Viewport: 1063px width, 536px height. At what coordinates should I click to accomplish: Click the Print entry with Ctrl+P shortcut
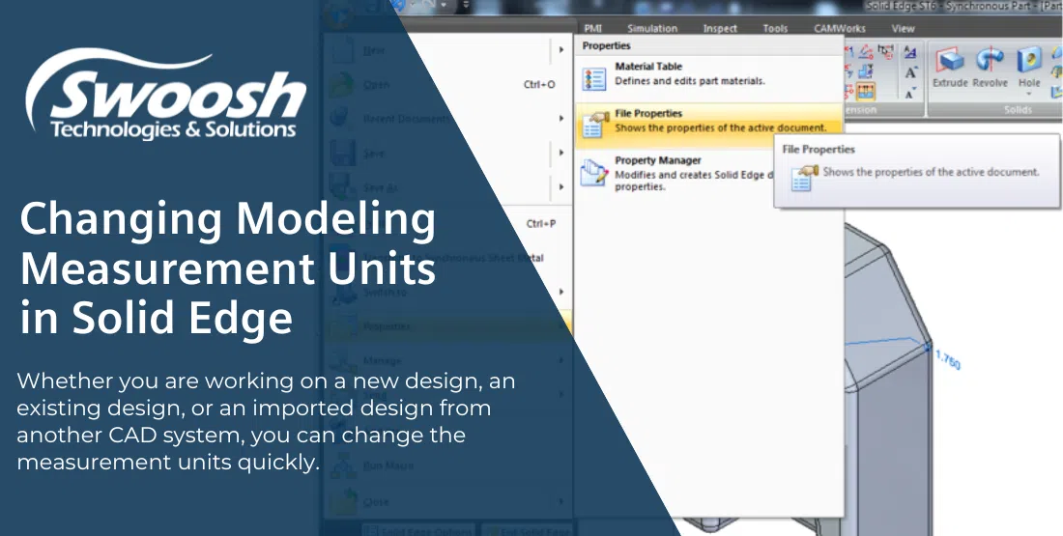pyautogui.click(x=447, y=224)
